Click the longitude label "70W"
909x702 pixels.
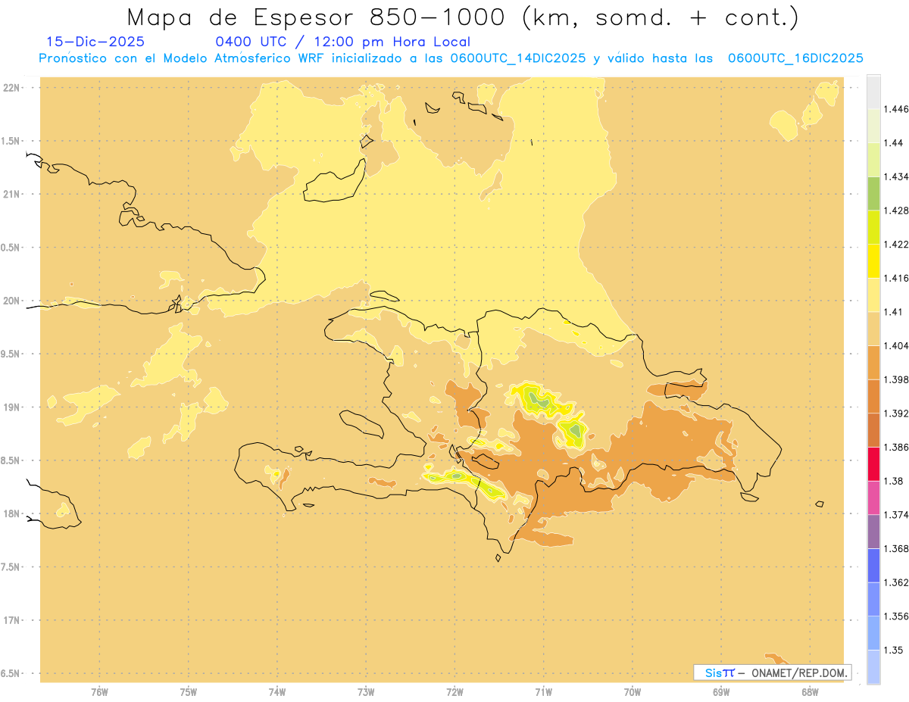pyautogui.click(x=633, y=691)
